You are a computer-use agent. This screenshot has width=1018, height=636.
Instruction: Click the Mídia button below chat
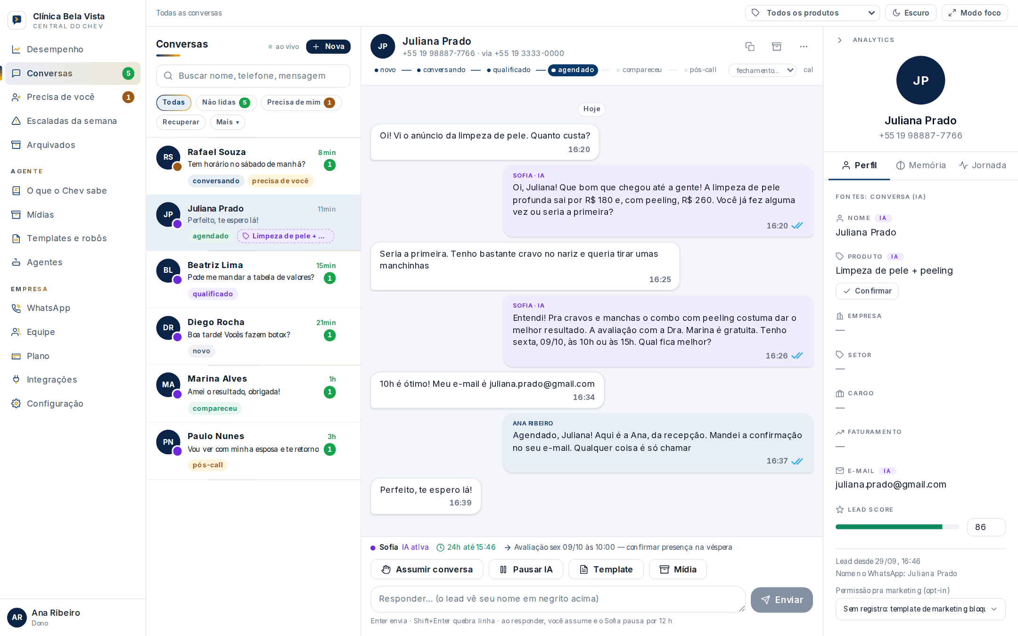[678, 570]
